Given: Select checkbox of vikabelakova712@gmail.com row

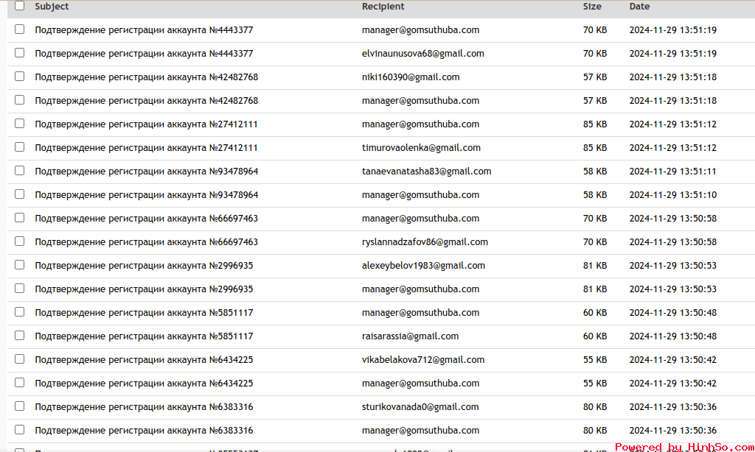Looking at the screenshot, I should (19, 359).
